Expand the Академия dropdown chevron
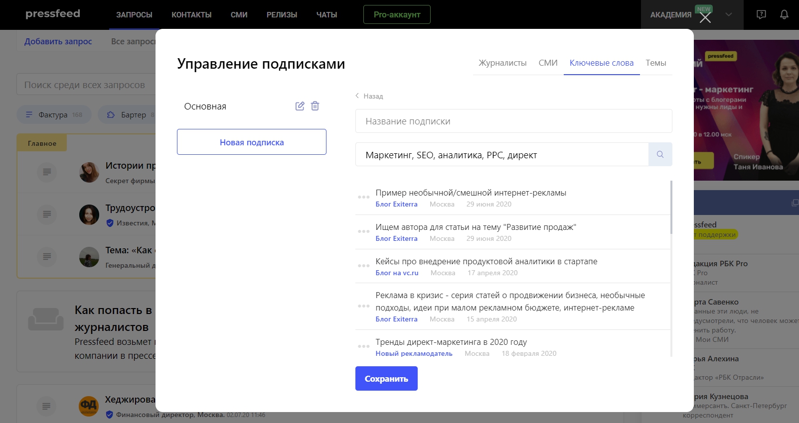This screenshot has width=799, height=423. (x=729, y=14)
